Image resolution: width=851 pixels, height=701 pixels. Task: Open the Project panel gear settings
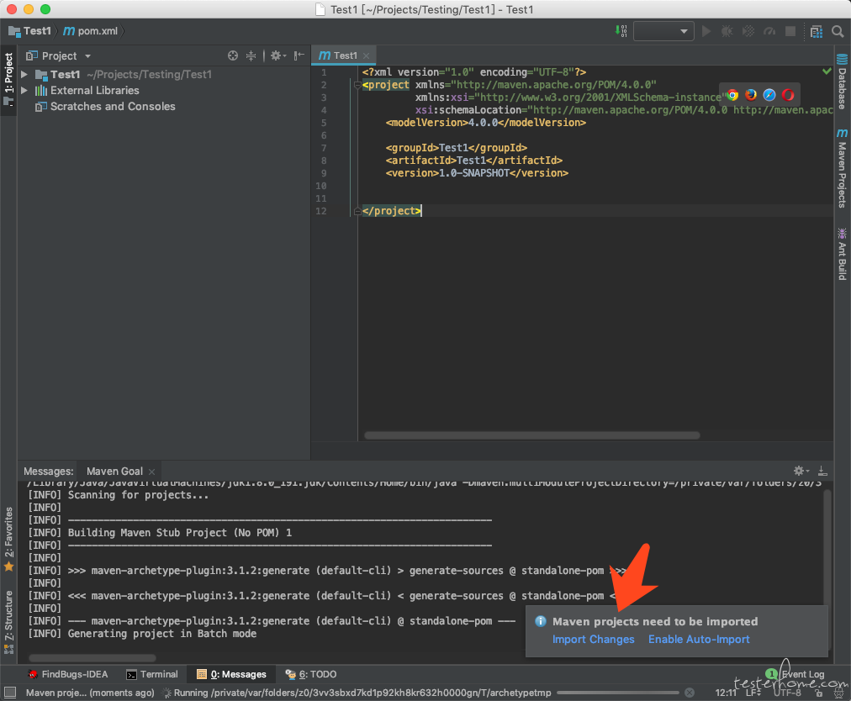pos(277,55)
